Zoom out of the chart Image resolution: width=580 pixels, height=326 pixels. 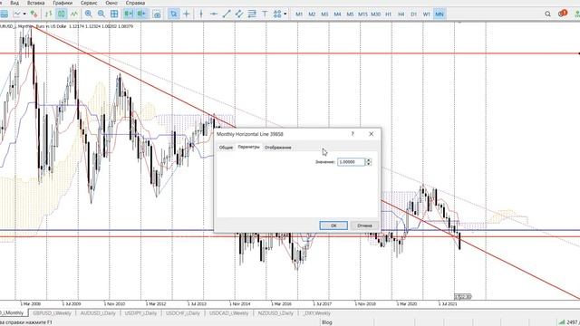point(101,14)
